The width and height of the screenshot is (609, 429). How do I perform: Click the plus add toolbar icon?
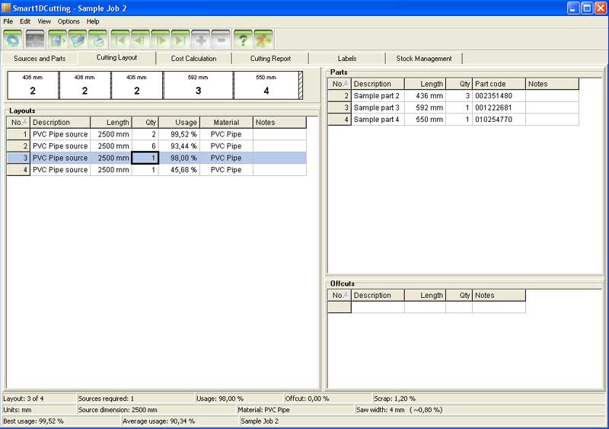(x=201, y=40)
